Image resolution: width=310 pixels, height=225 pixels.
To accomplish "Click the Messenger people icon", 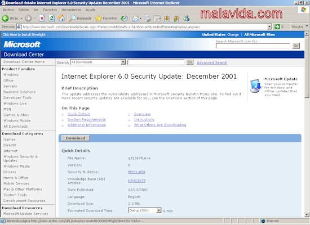I will click(186, 19).
